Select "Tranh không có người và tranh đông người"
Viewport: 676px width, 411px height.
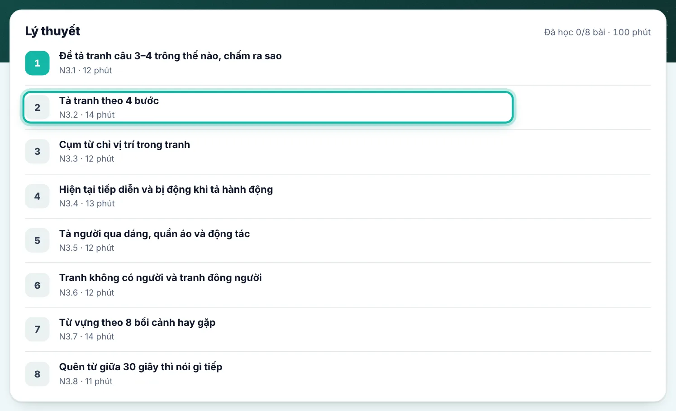(x=338, y=285)
